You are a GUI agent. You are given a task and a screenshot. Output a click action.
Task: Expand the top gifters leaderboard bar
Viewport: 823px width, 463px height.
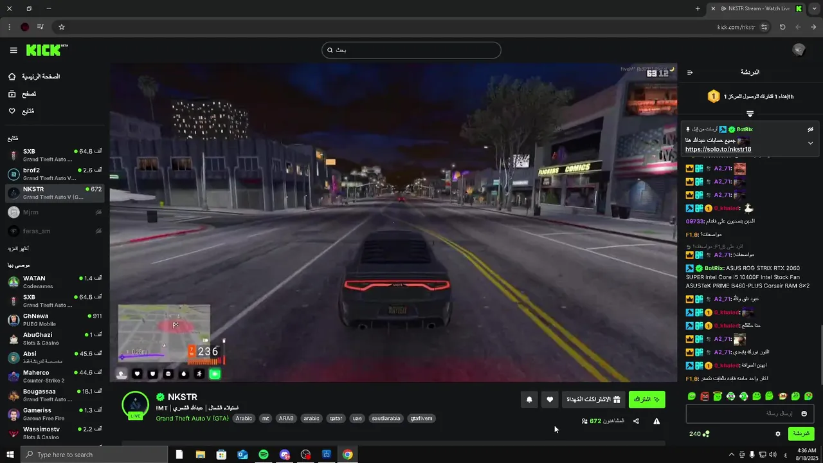tap(750, 114)
